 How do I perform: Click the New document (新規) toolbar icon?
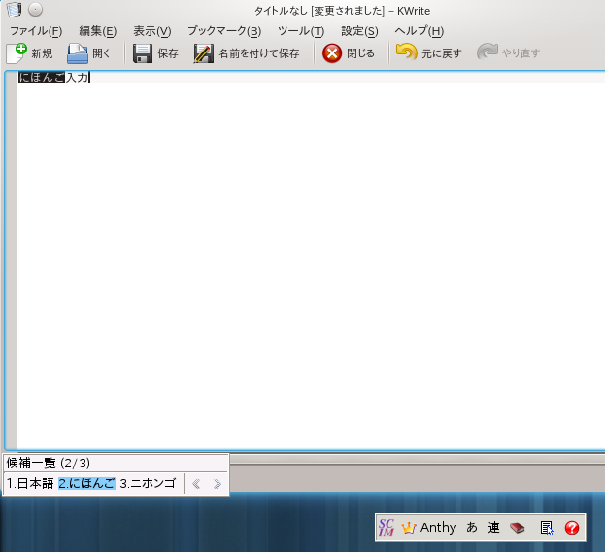(17, 53)
